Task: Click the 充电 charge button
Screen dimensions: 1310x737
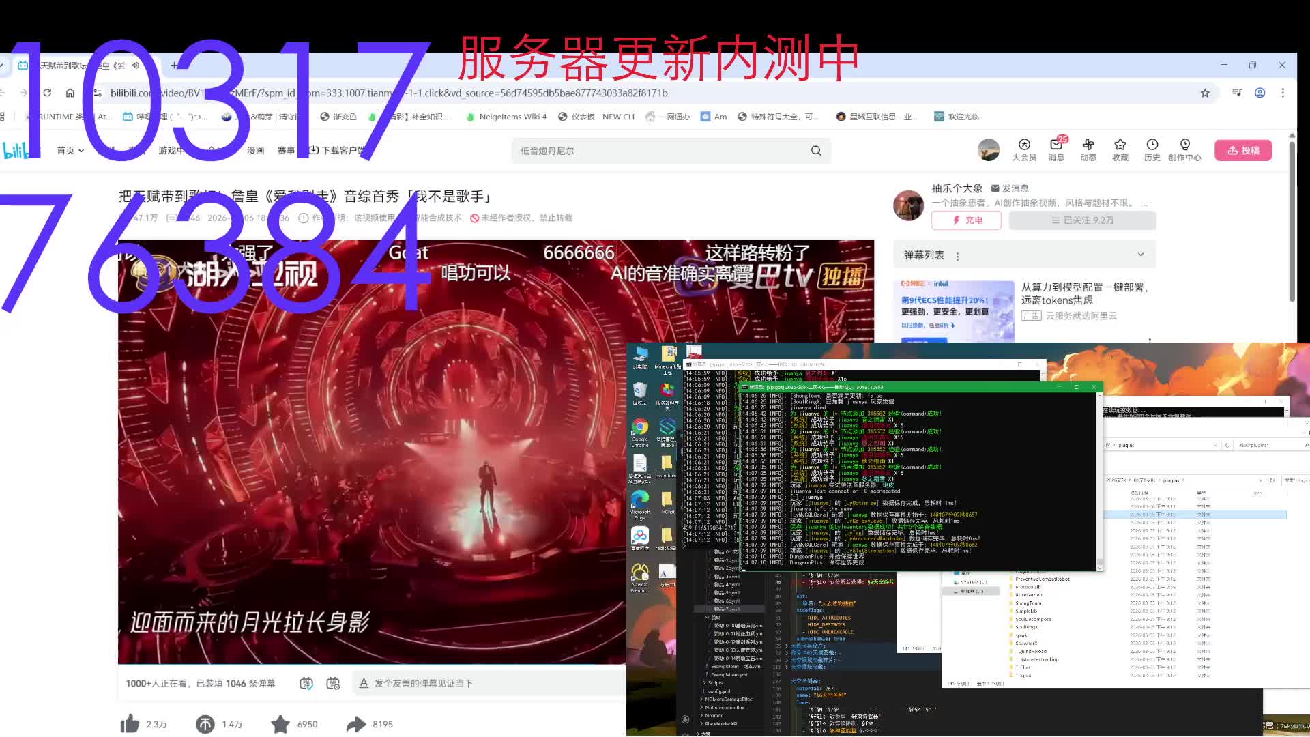Action: tap(966, 220)
